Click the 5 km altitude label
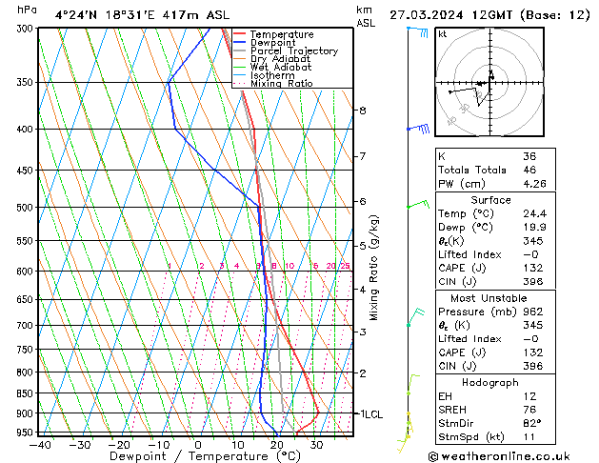 click(363, 246)
